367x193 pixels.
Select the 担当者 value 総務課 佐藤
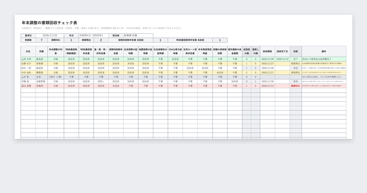(x=138, y=36)
